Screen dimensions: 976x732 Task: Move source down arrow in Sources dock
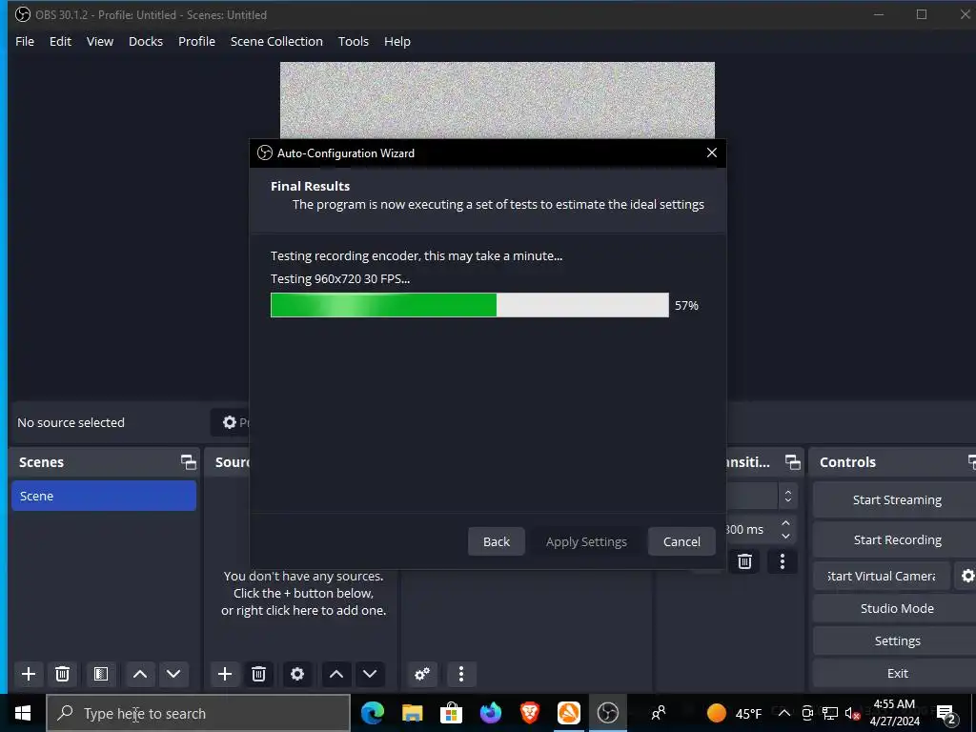370,674
